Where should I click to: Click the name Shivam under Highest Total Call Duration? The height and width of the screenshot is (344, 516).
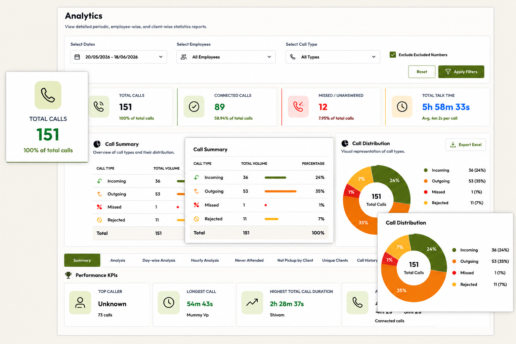(277, 315)
